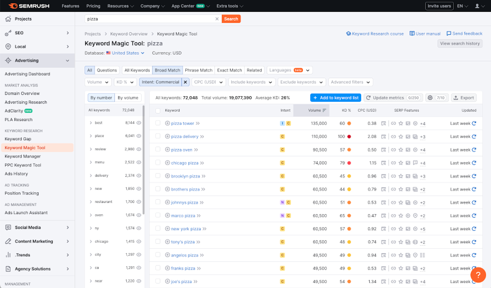Open the Languages beta dropdown

click(290, 70)
